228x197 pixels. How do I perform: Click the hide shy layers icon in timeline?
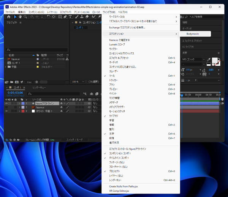(92, 94)
